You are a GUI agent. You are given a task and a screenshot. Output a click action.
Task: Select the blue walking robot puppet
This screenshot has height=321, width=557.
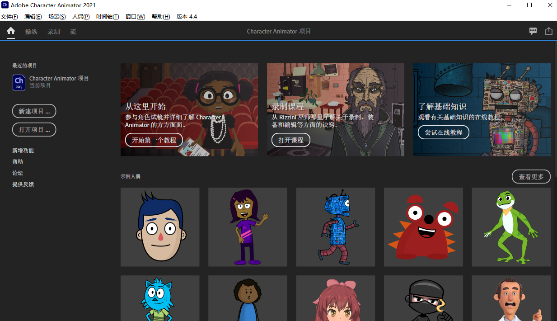[336, 227]
